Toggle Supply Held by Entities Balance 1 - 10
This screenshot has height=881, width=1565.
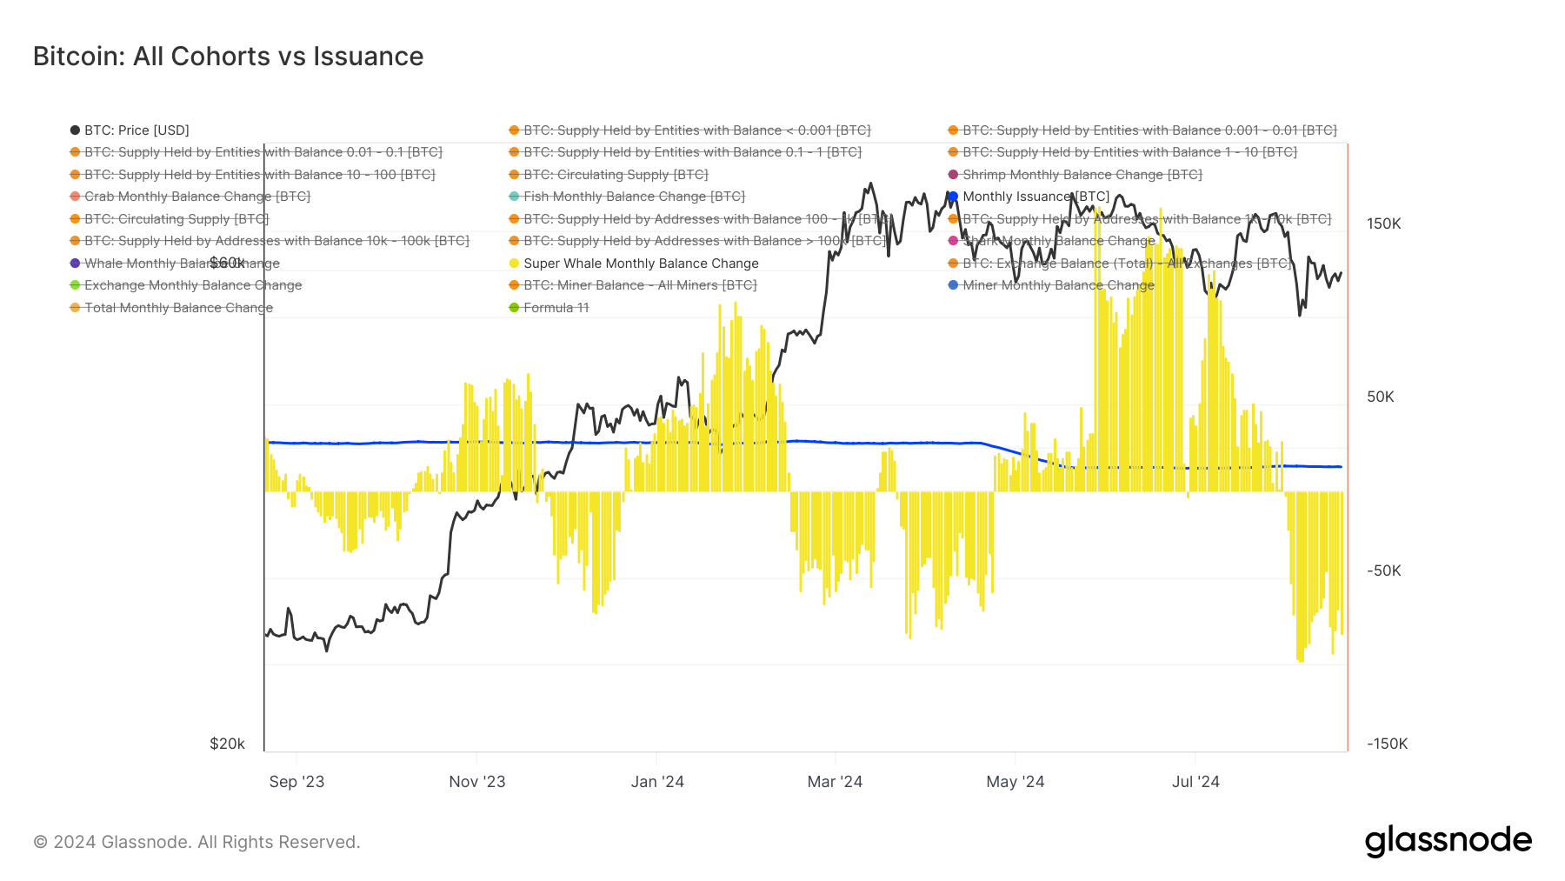[1129, 152]
